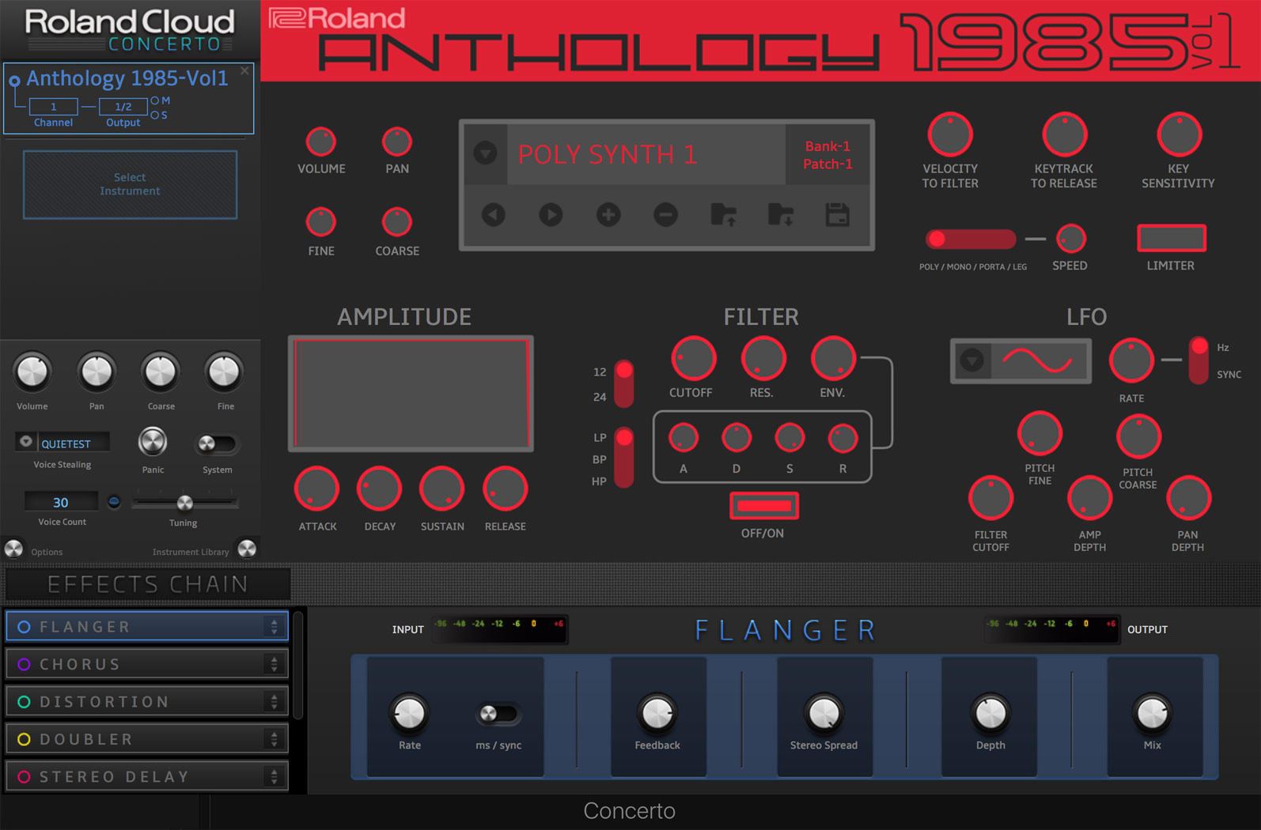Toggle the System switch
This screenshot has height=830, width=1261.
click(x=216, y=444)
